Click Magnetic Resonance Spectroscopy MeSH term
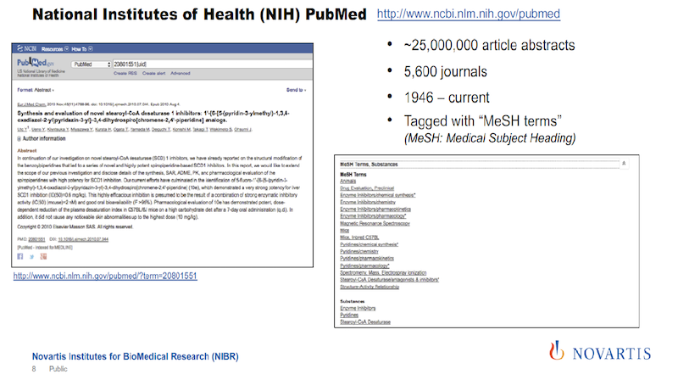Image resolution: width=678 pixels, height=380 pixels. (x=375, y=223)
